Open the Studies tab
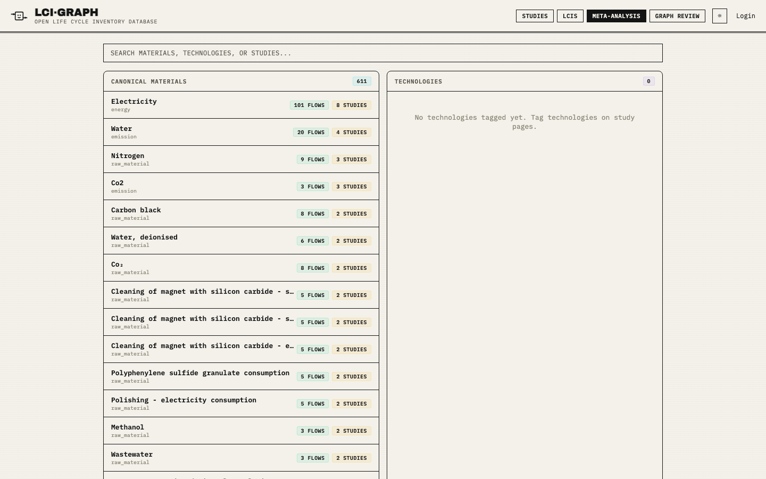Viewport: 766px width, 479px height. [535, 16]
